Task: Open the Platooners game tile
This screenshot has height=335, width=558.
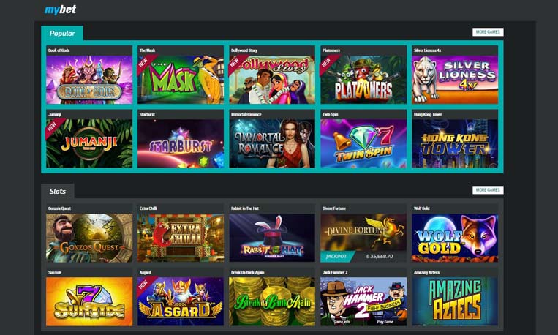Action: [363, 75]
